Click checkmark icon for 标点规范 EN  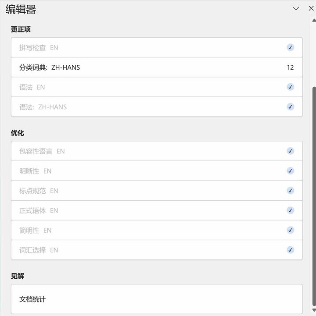[x=290, y=191]
